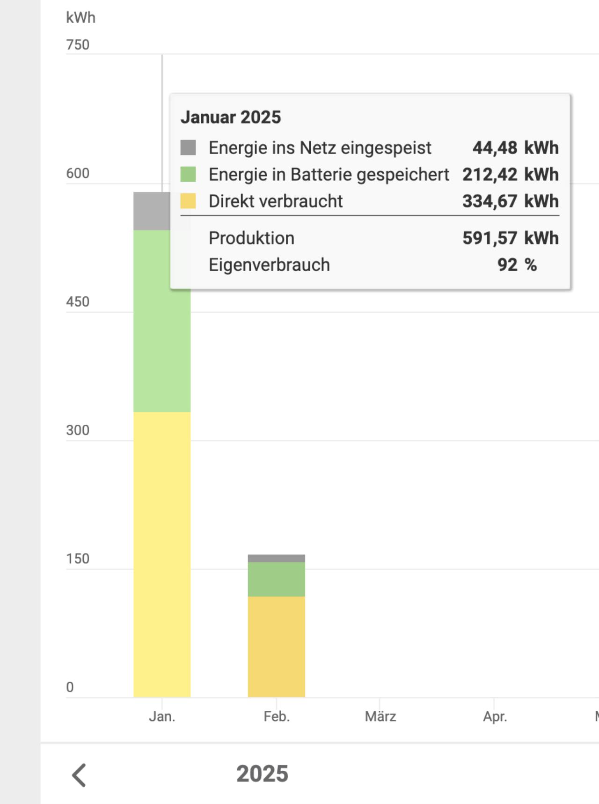Click the Apr. label on the x-axis

[x=495, y=716]
